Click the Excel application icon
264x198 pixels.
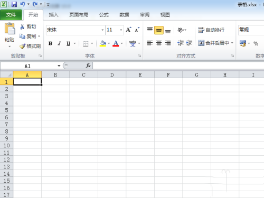(4, 4)
